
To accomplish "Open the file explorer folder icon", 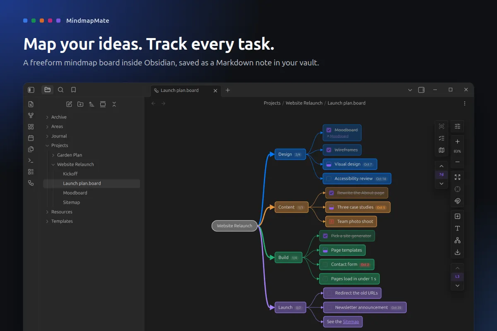I will click(x=47, y=90).
